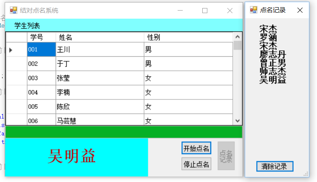The height and width of the screenshot is (182, 317).
Task: Click 清除记录 in the 点名记录 window
Action: (275, 166)
